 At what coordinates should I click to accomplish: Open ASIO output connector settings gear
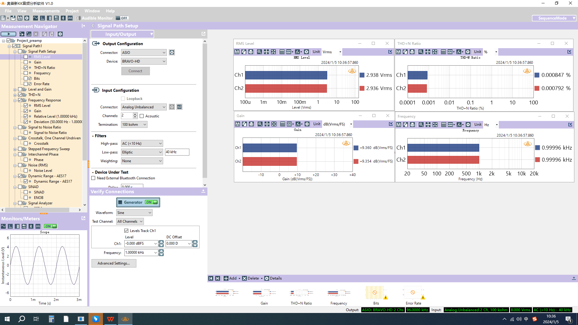(x=172, y=52)
